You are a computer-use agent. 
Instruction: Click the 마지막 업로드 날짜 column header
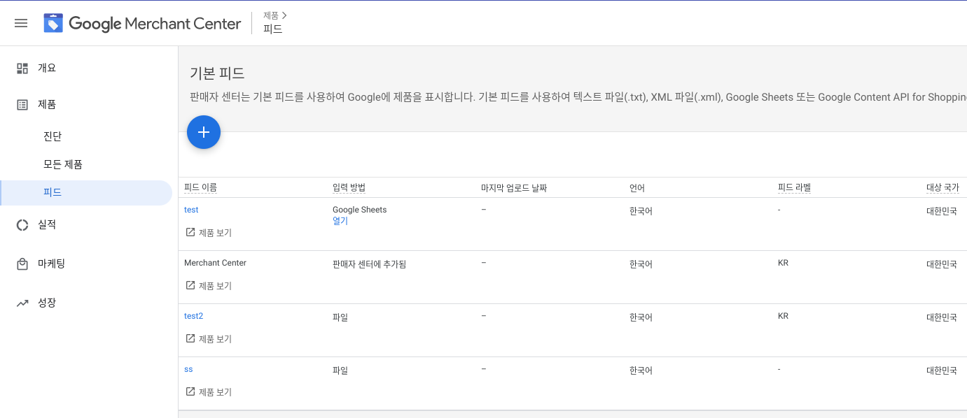click(x=514, y=188)
